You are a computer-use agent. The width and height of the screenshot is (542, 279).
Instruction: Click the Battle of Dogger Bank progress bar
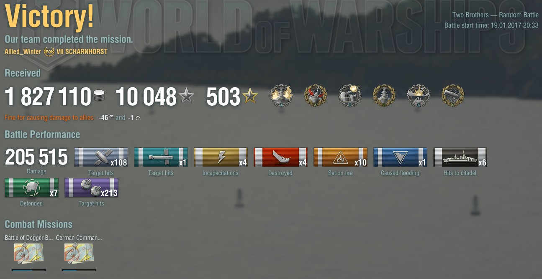coord(29,270)
